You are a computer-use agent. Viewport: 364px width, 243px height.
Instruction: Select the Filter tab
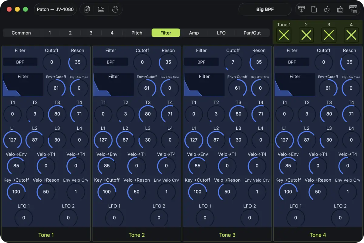[166, 33]
